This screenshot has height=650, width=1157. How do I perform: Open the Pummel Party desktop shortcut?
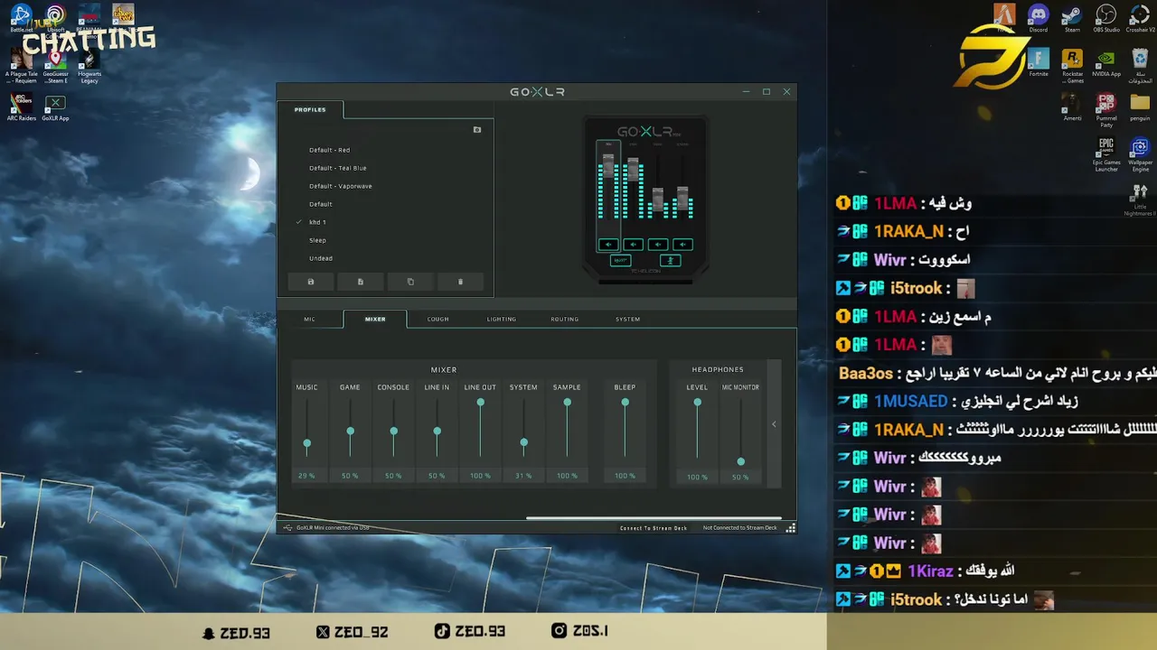pos(1106,109)
